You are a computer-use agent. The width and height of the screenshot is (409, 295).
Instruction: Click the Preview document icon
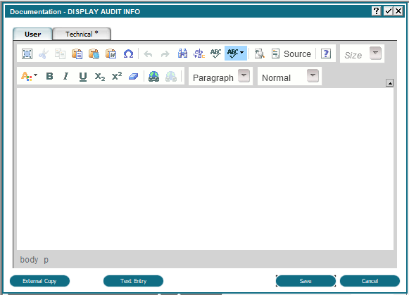coord(259,54)
